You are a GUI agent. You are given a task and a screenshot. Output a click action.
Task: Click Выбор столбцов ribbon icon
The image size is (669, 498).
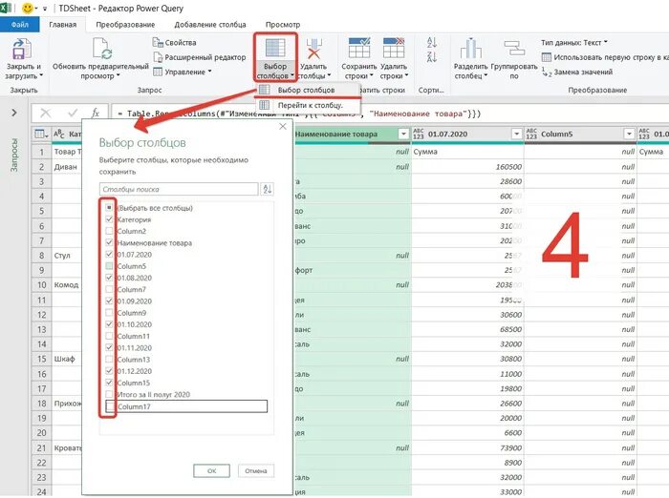(275, 48)
